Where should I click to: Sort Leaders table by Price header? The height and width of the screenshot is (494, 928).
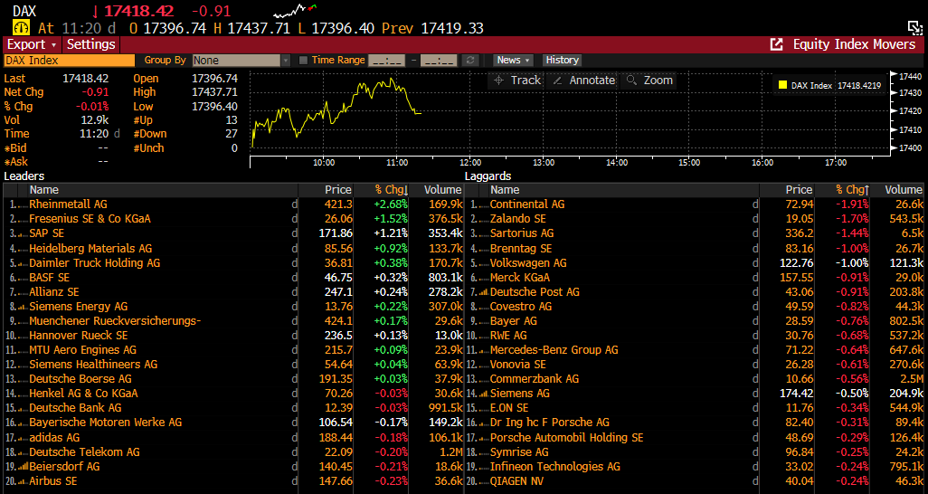[x=338, y=190]
